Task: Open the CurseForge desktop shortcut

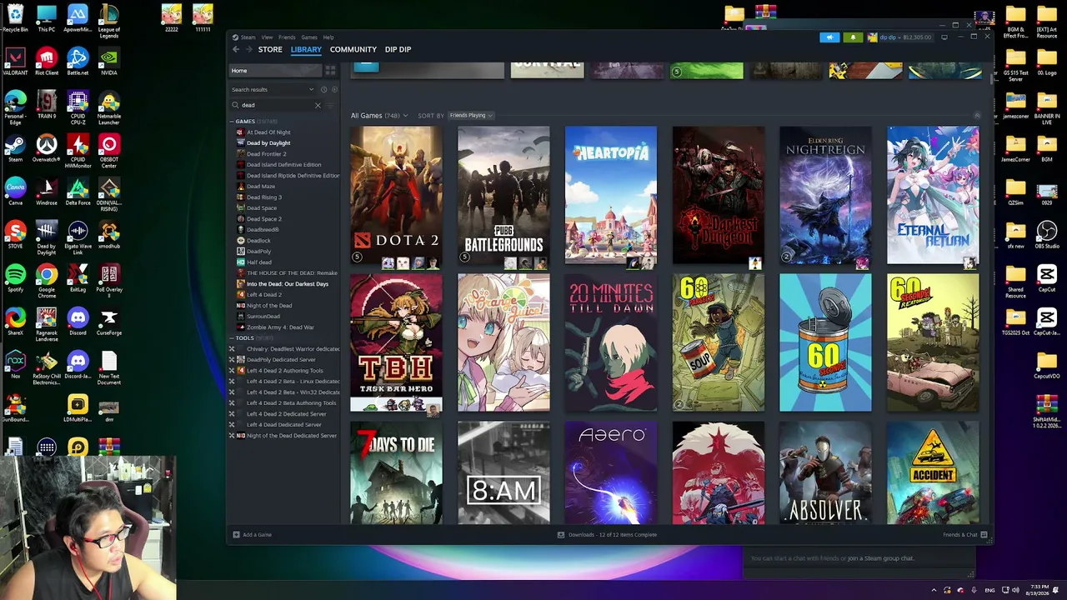Action: pyautogui.click(x=109, y=321)
